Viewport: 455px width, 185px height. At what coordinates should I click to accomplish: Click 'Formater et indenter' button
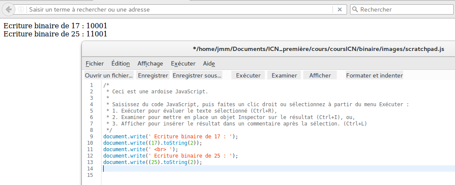[x=374, y=75]
